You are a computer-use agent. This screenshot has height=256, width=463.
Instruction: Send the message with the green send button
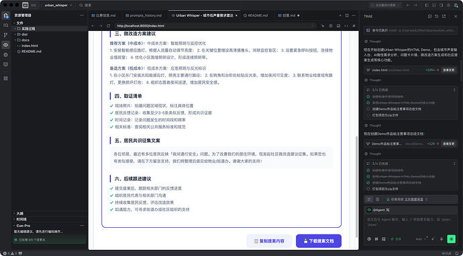click(x=451, y=239)
